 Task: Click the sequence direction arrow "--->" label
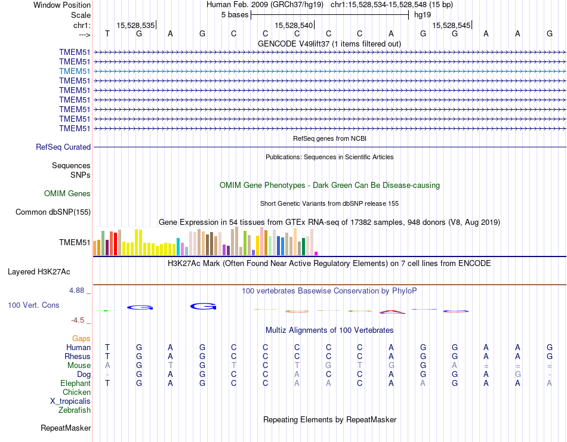tap(84, 35)
